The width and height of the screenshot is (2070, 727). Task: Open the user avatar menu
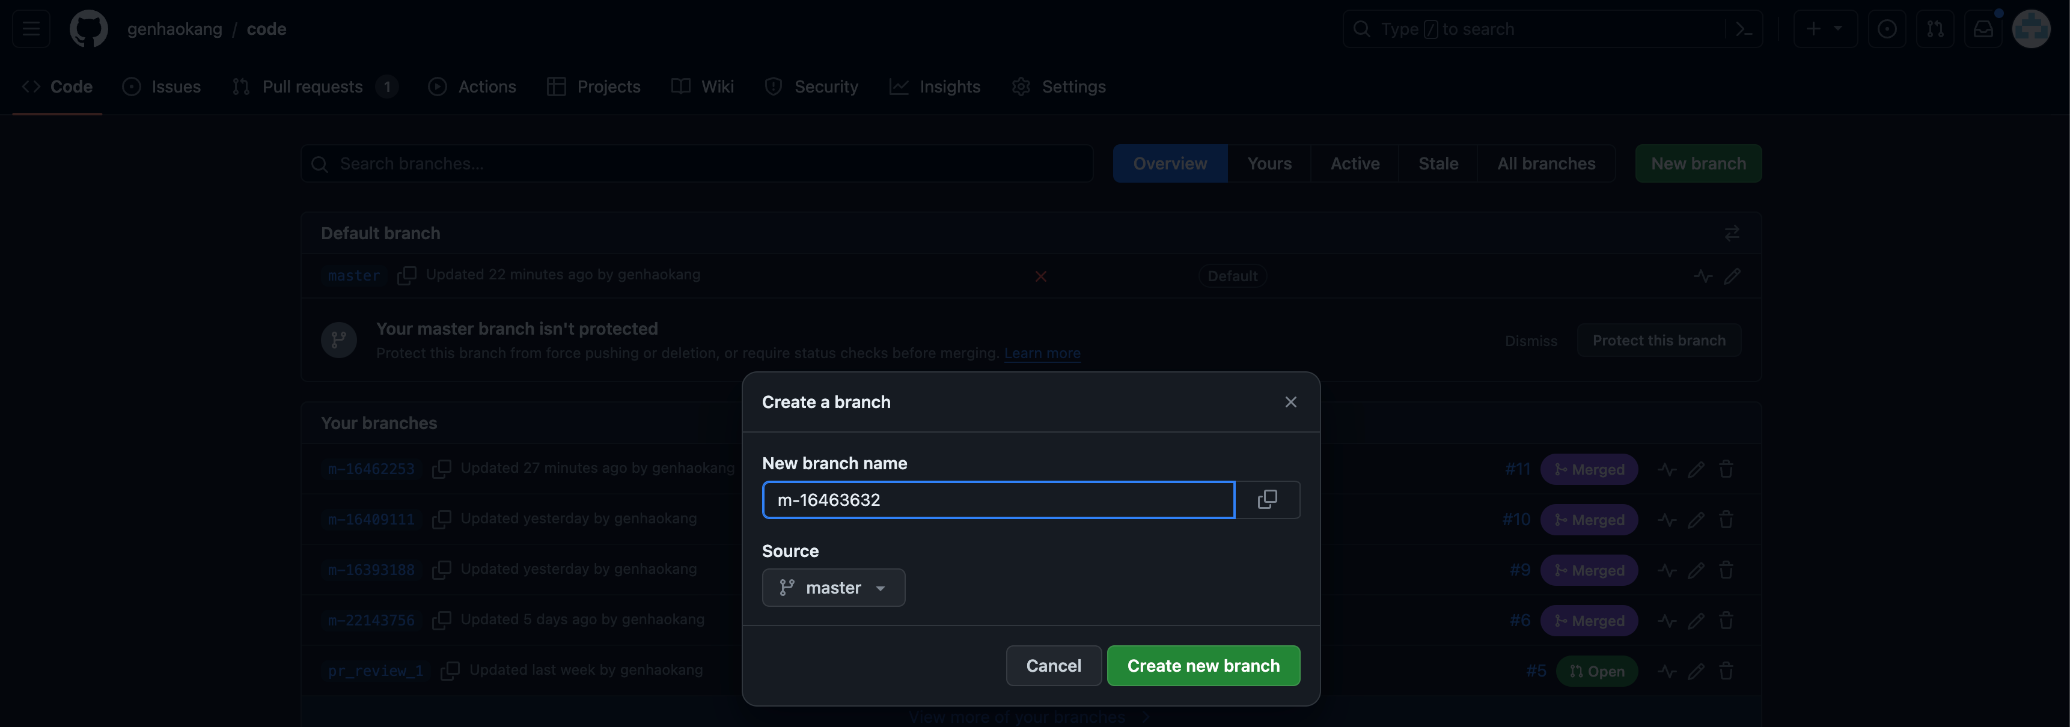coord(2032,29)
